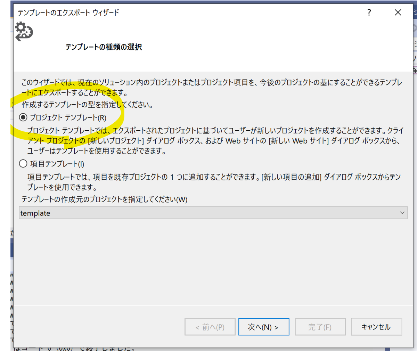Click the 次へ(N) button
This screenshot has height=351, width=417.
(x=264, y=327)
